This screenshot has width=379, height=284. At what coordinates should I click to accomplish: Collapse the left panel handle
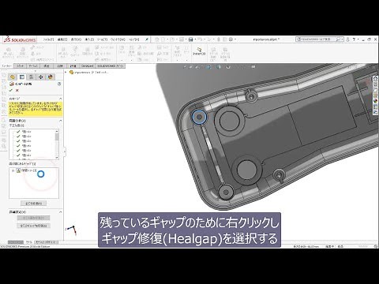(64, 151)
